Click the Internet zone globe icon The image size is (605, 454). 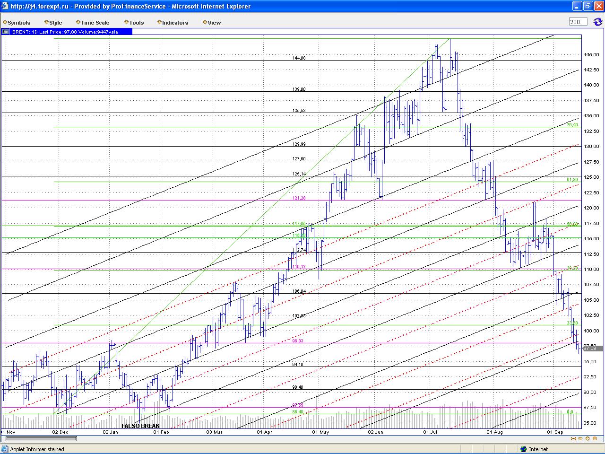pos(523,449)
